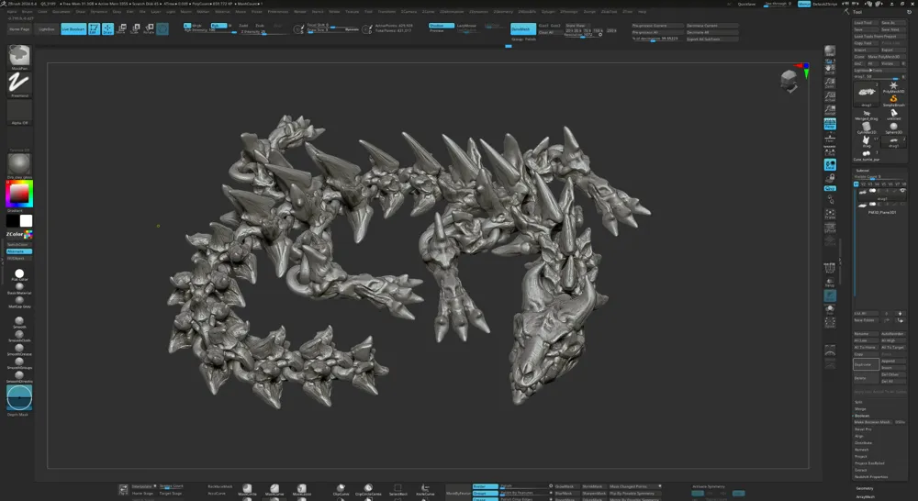
Task: Open the Alpha menu
Action: click(12, 12)
